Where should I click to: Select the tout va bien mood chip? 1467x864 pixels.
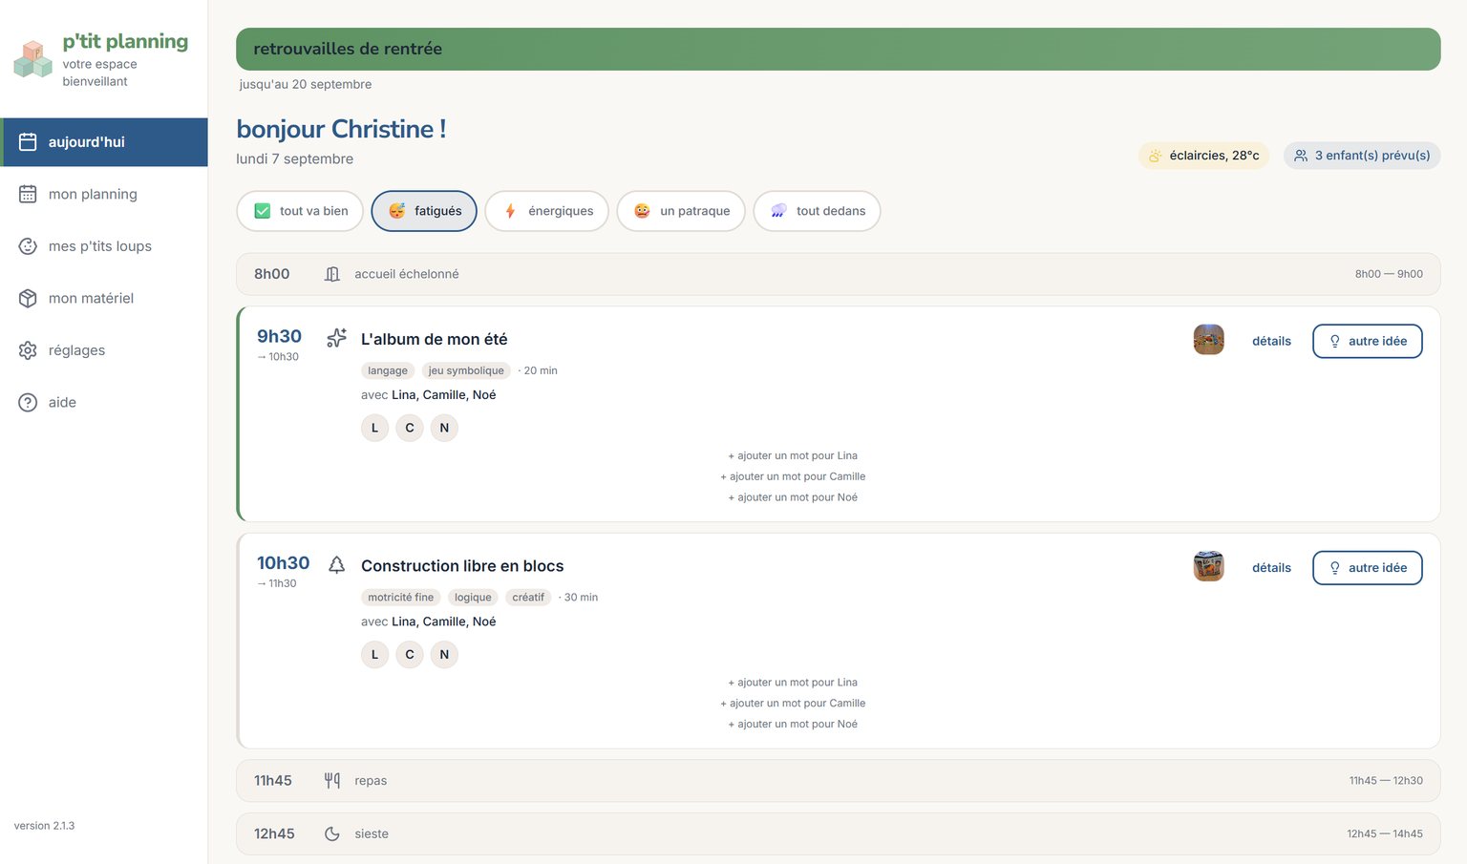pos(300,211)
